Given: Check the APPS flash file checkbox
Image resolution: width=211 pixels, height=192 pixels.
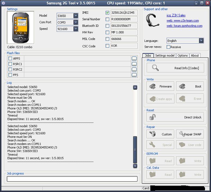Looking at the screenshot, I should [10, 59].
